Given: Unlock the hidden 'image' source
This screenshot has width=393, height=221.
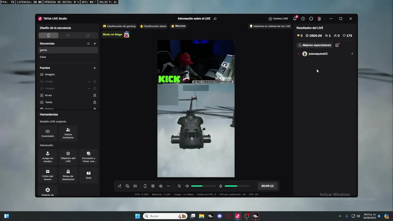Looking at the screenshot, I should click(x=95, y=81).
